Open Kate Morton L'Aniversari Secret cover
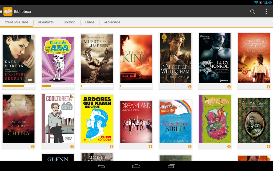273x171 pixels. pos(18,59)
